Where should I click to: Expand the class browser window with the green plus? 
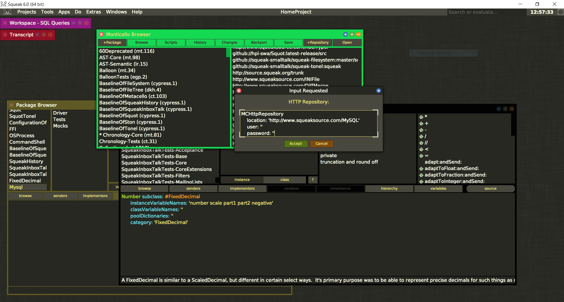tap(505, 109)
